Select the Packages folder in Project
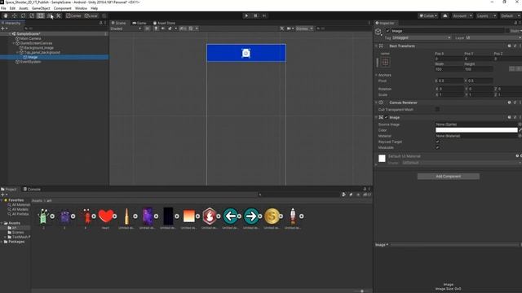 (14, 242)
